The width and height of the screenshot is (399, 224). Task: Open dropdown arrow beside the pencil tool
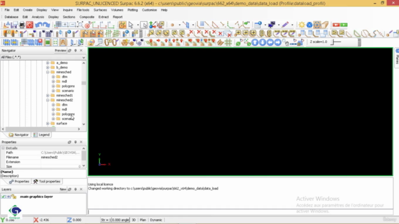[x=292, y=25]
